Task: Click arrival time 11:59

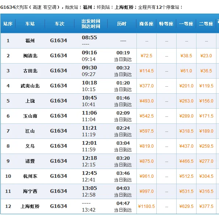Action: [89, 150]
